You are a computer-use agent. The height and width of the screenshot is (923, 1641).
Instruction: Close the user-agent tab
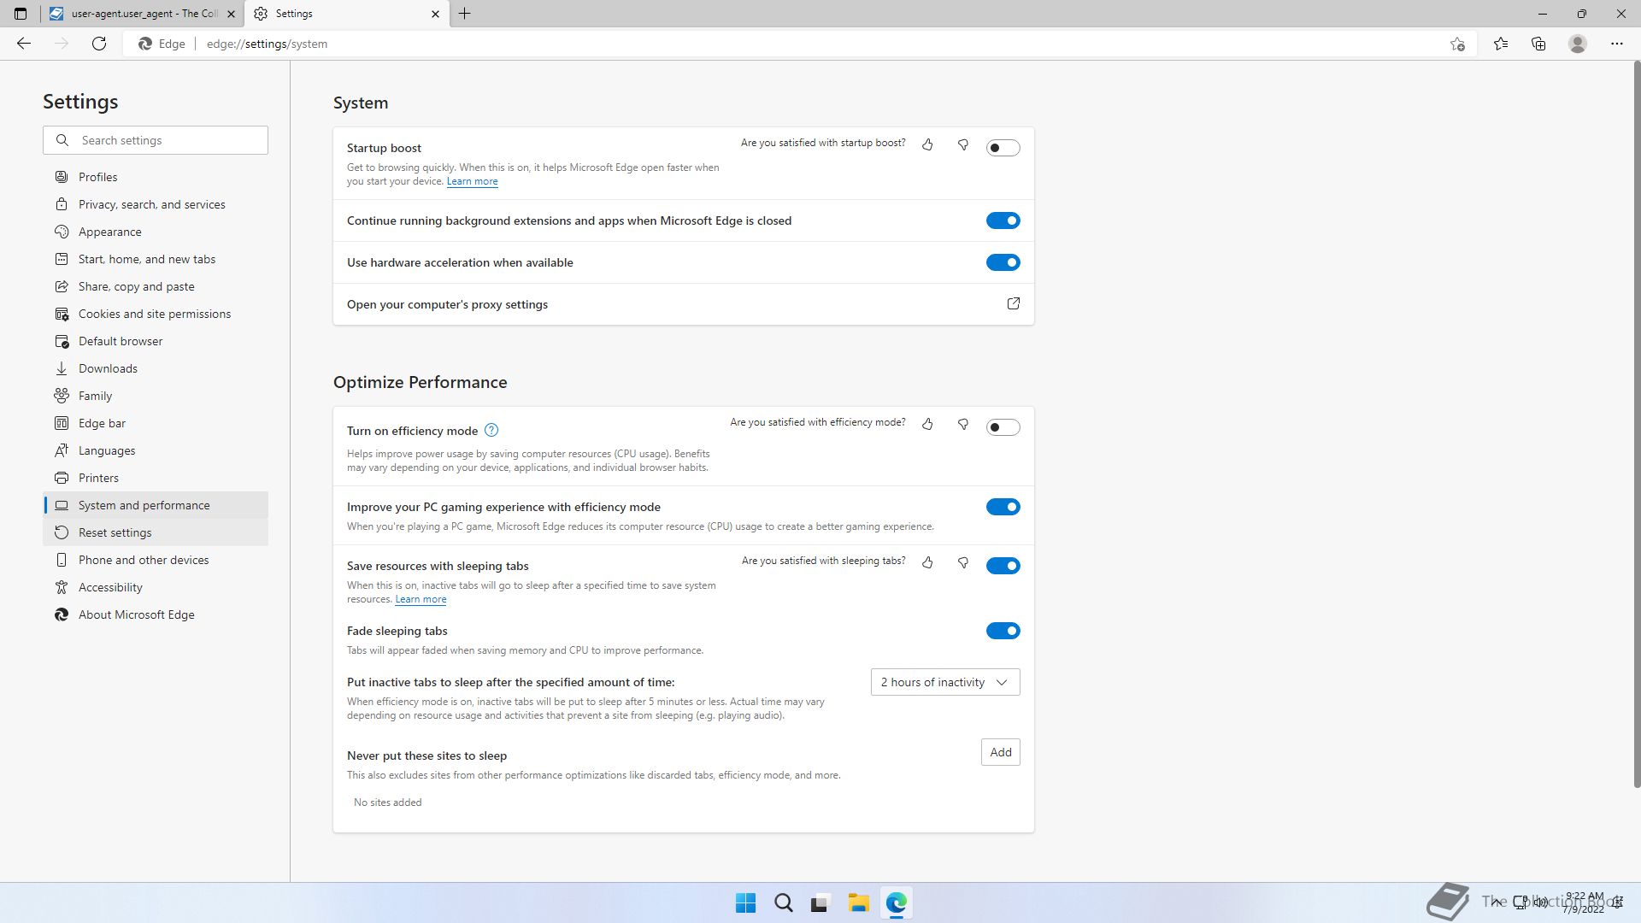click(x=231, y=14)
